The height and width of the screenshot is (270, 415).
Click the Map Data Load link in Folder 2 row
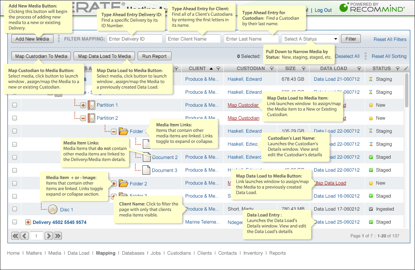pyautogui.click(x=330, y=183)
